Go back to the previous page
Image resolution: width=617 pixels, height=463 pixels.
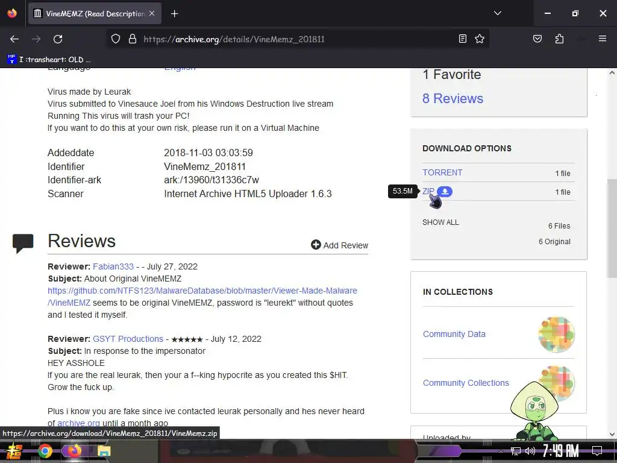click(14, 39)
